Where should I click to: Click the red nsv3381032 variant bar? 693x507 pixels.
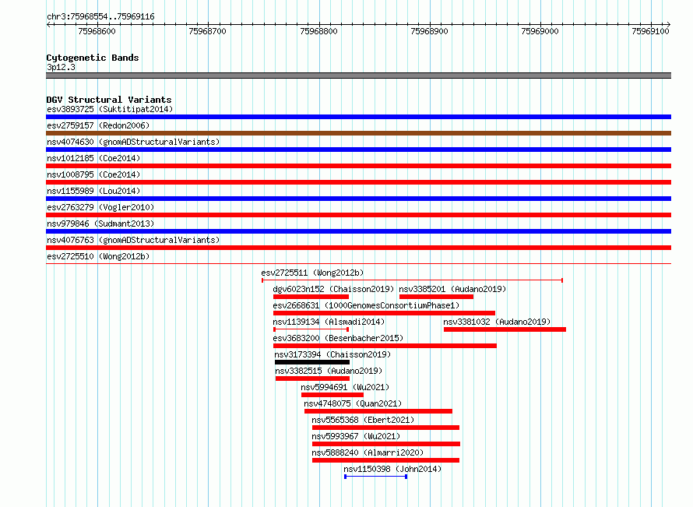[505, 329]
